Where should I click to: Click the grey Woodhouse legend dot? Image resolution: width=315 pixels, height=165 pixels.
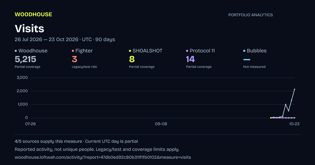click(x=16, y=51)
